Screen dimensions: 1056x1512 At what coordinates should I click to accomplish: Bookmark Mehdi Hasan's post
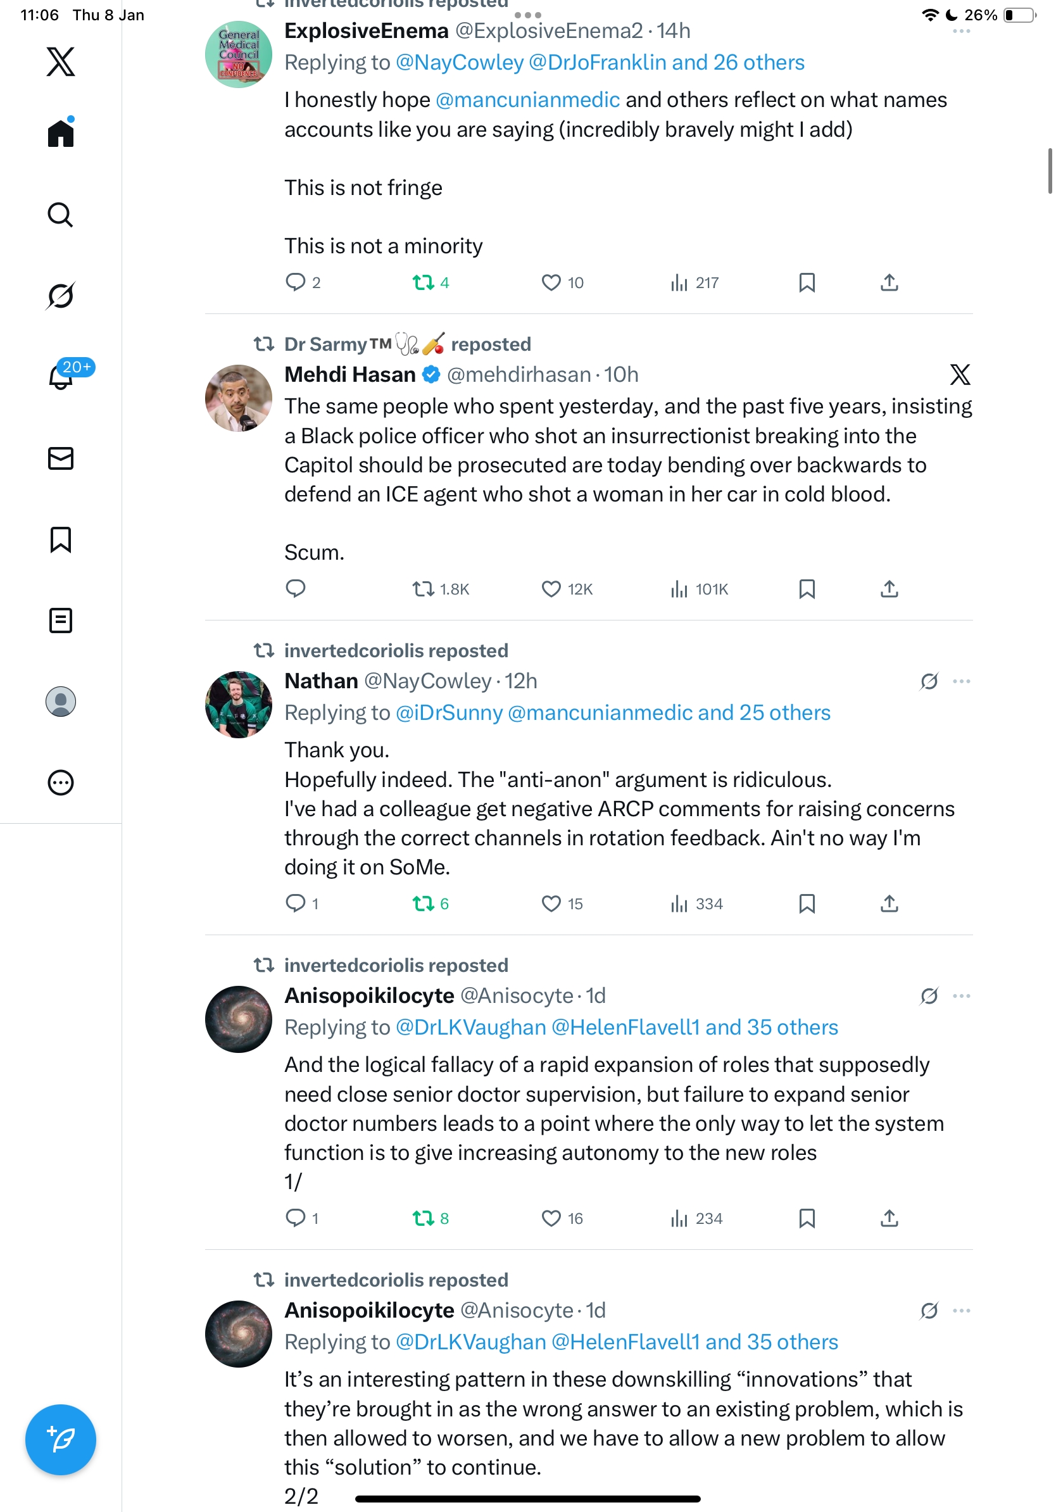807,589
